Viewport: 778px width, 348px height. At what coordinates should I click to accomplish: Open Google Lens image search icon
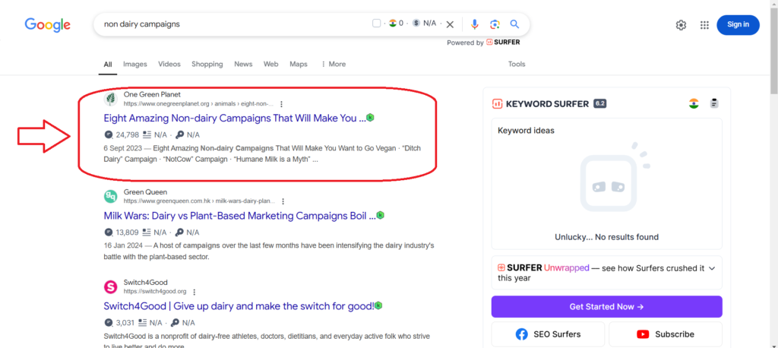[495, 24]
